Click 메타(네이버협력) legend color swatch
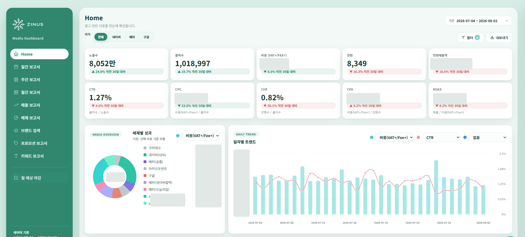The width and height of the screenshot is (525, 237). pyautogui.click(x=145, y=182)
